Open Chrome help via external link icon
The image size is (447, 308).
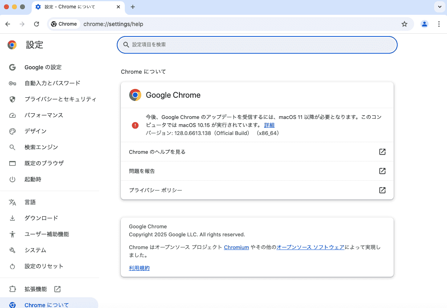[x=382, y=152]
